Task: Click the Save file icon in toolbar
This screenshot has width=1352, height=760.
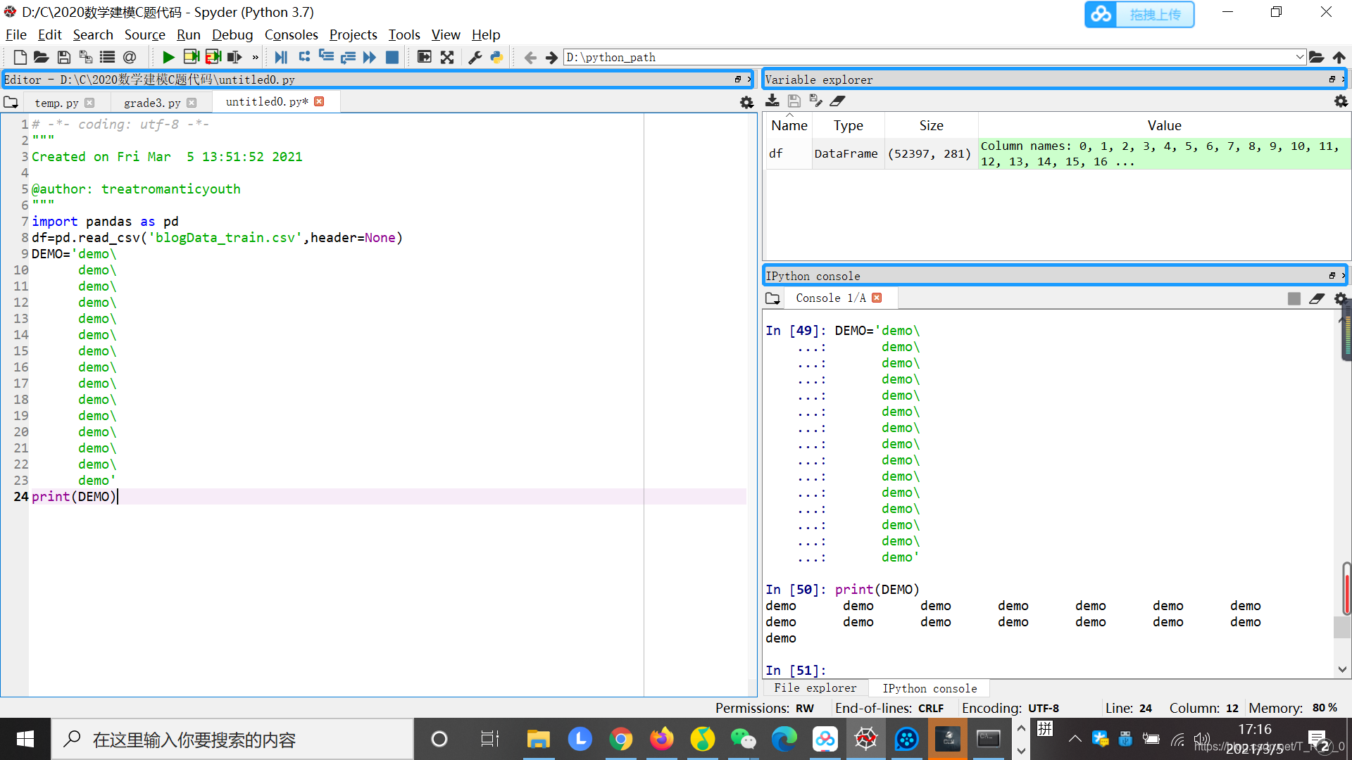Action: (63, 56)
